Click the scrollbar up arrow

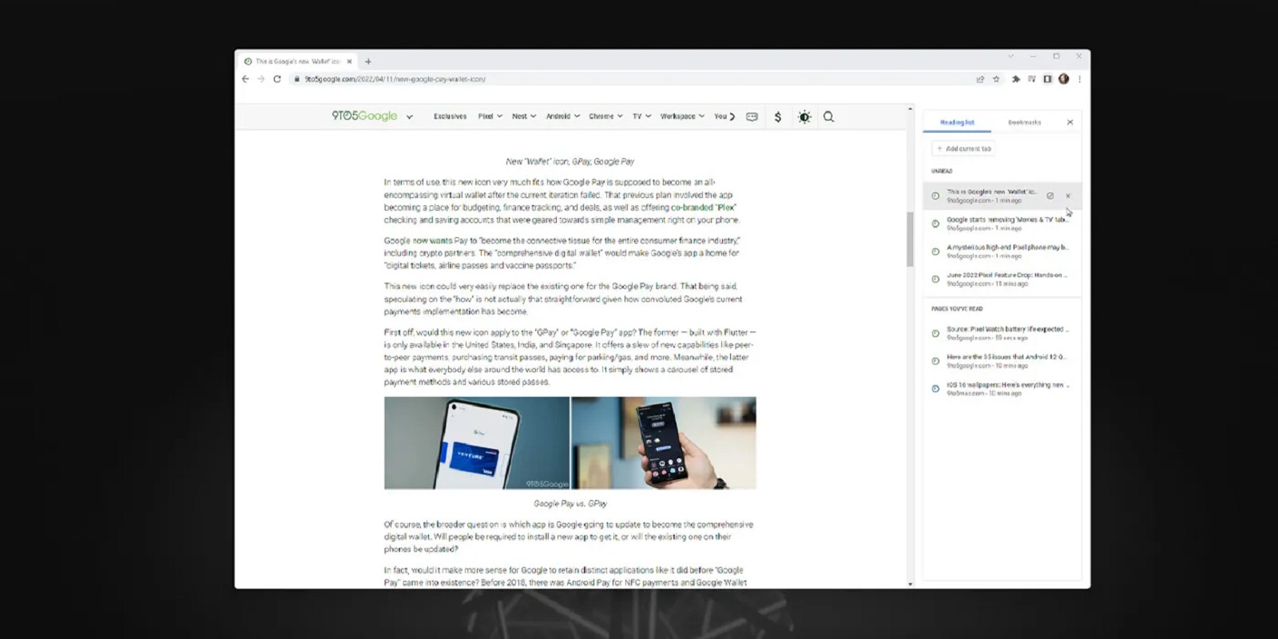coord(910,109)
